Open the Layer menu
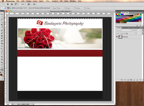The width and height of the screenshot is (144, 106). point(35,1)
